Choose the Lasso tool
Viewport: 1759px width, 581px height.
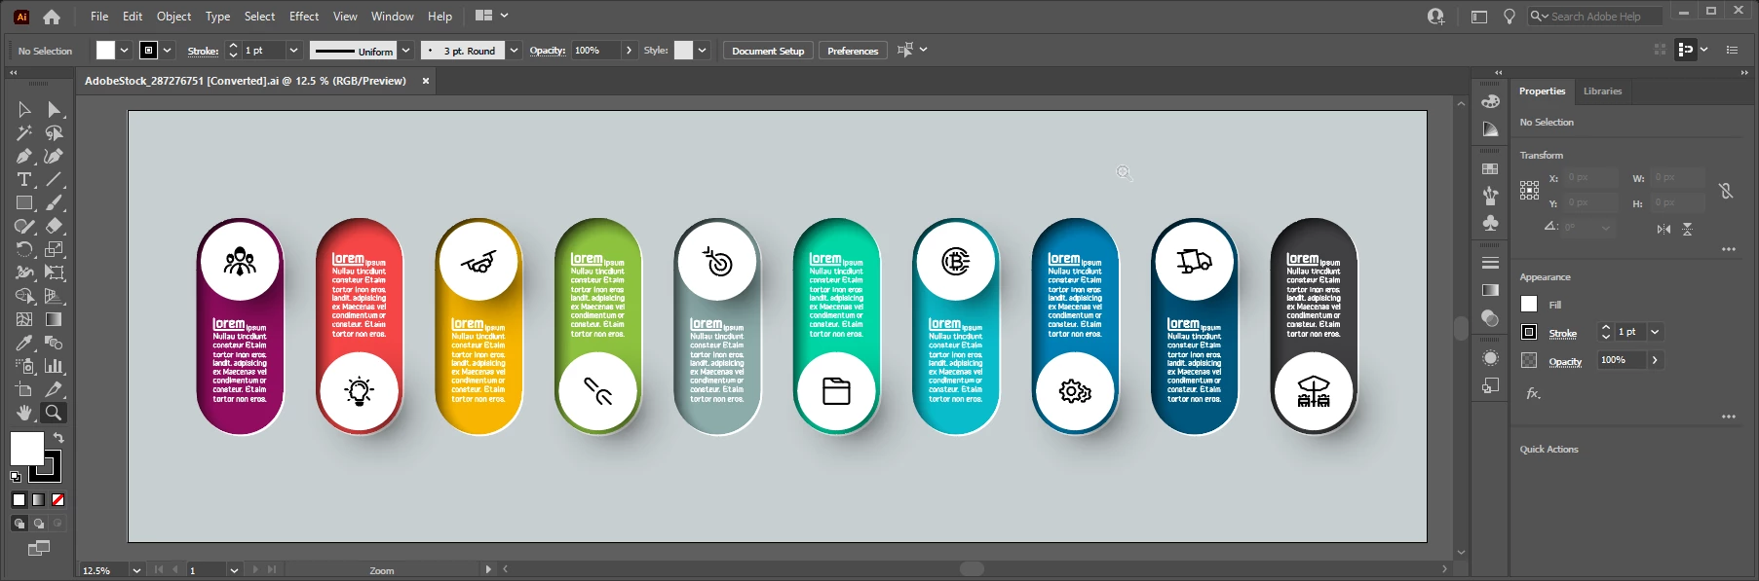(55, 132)
